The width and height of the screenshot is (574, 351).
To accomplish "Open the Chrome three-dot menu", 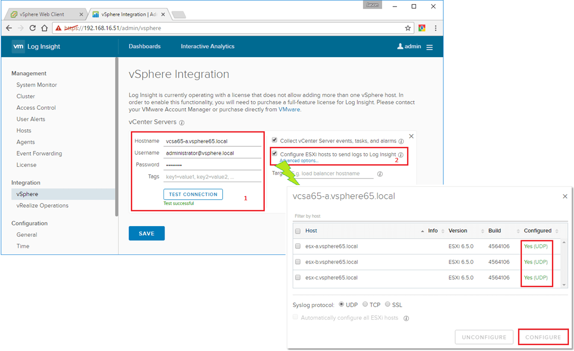I will (436, 28).
